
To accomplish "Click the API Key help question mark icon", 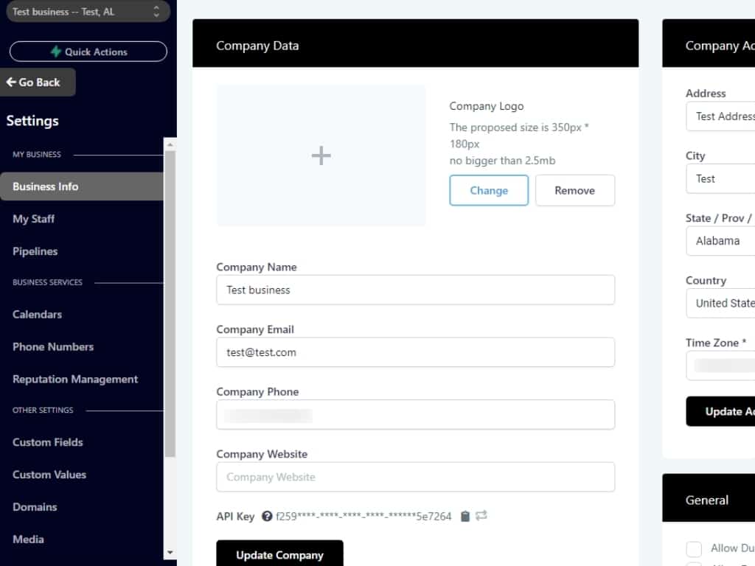I will tap(267, 517).
